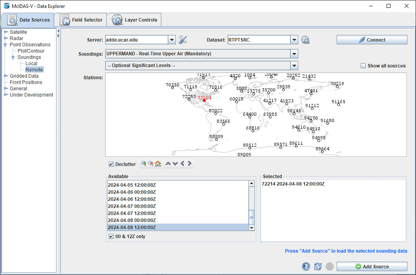
Task: Select time 2024-04-08 00:00:00Z
Action: tap(178, 220)
